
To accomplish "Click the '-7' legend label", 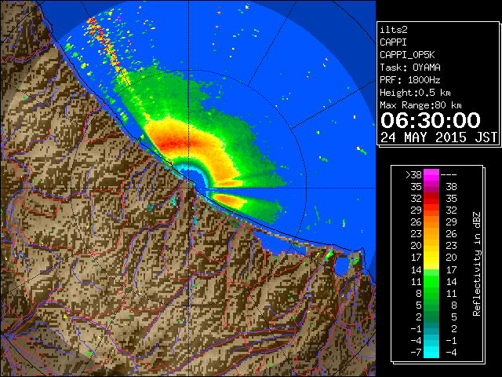I will point(416,353).
